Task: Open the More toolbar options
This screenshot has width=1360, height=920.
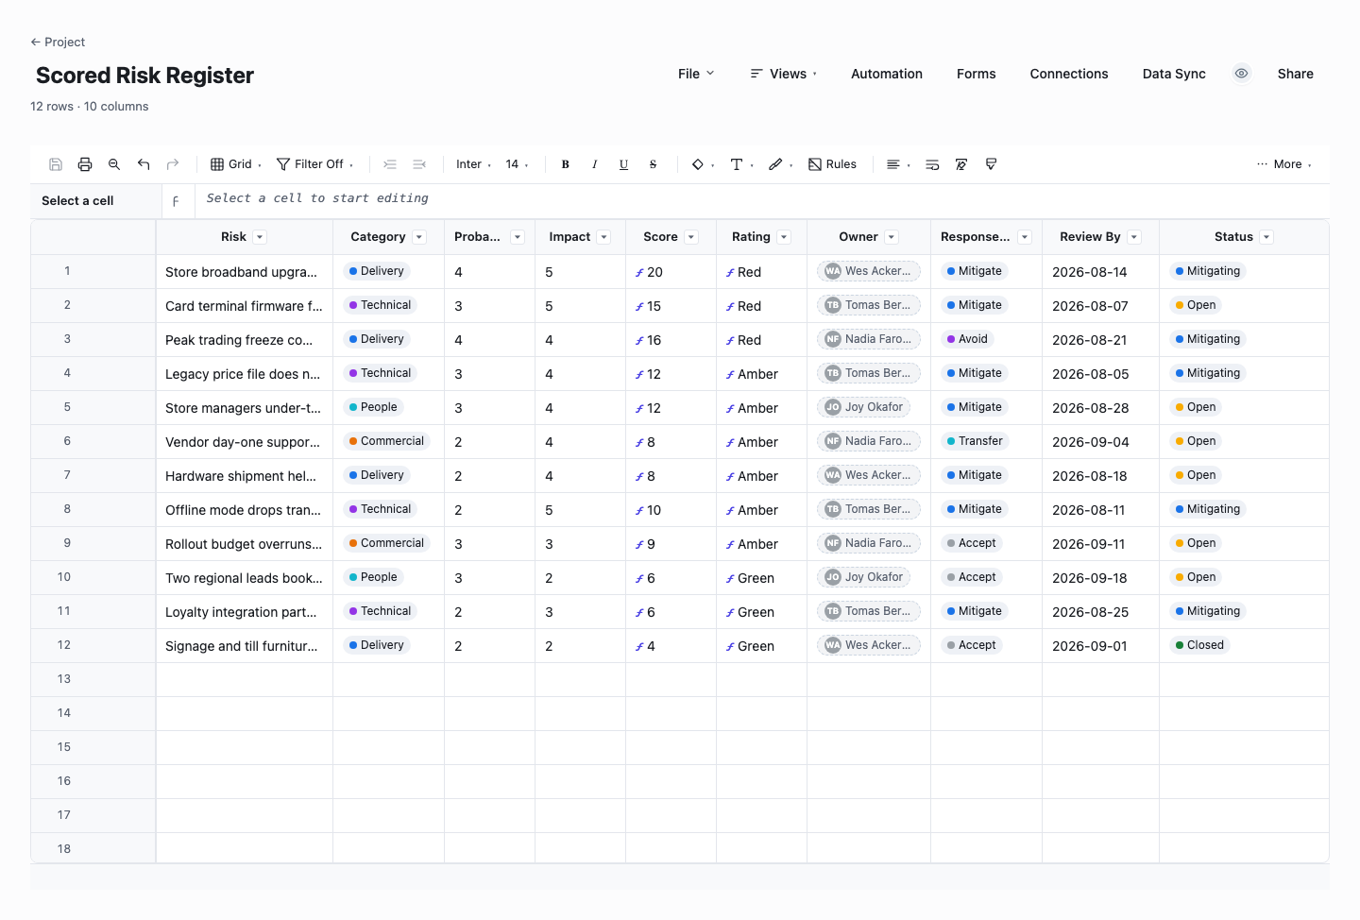Action: click(1284, 164)
